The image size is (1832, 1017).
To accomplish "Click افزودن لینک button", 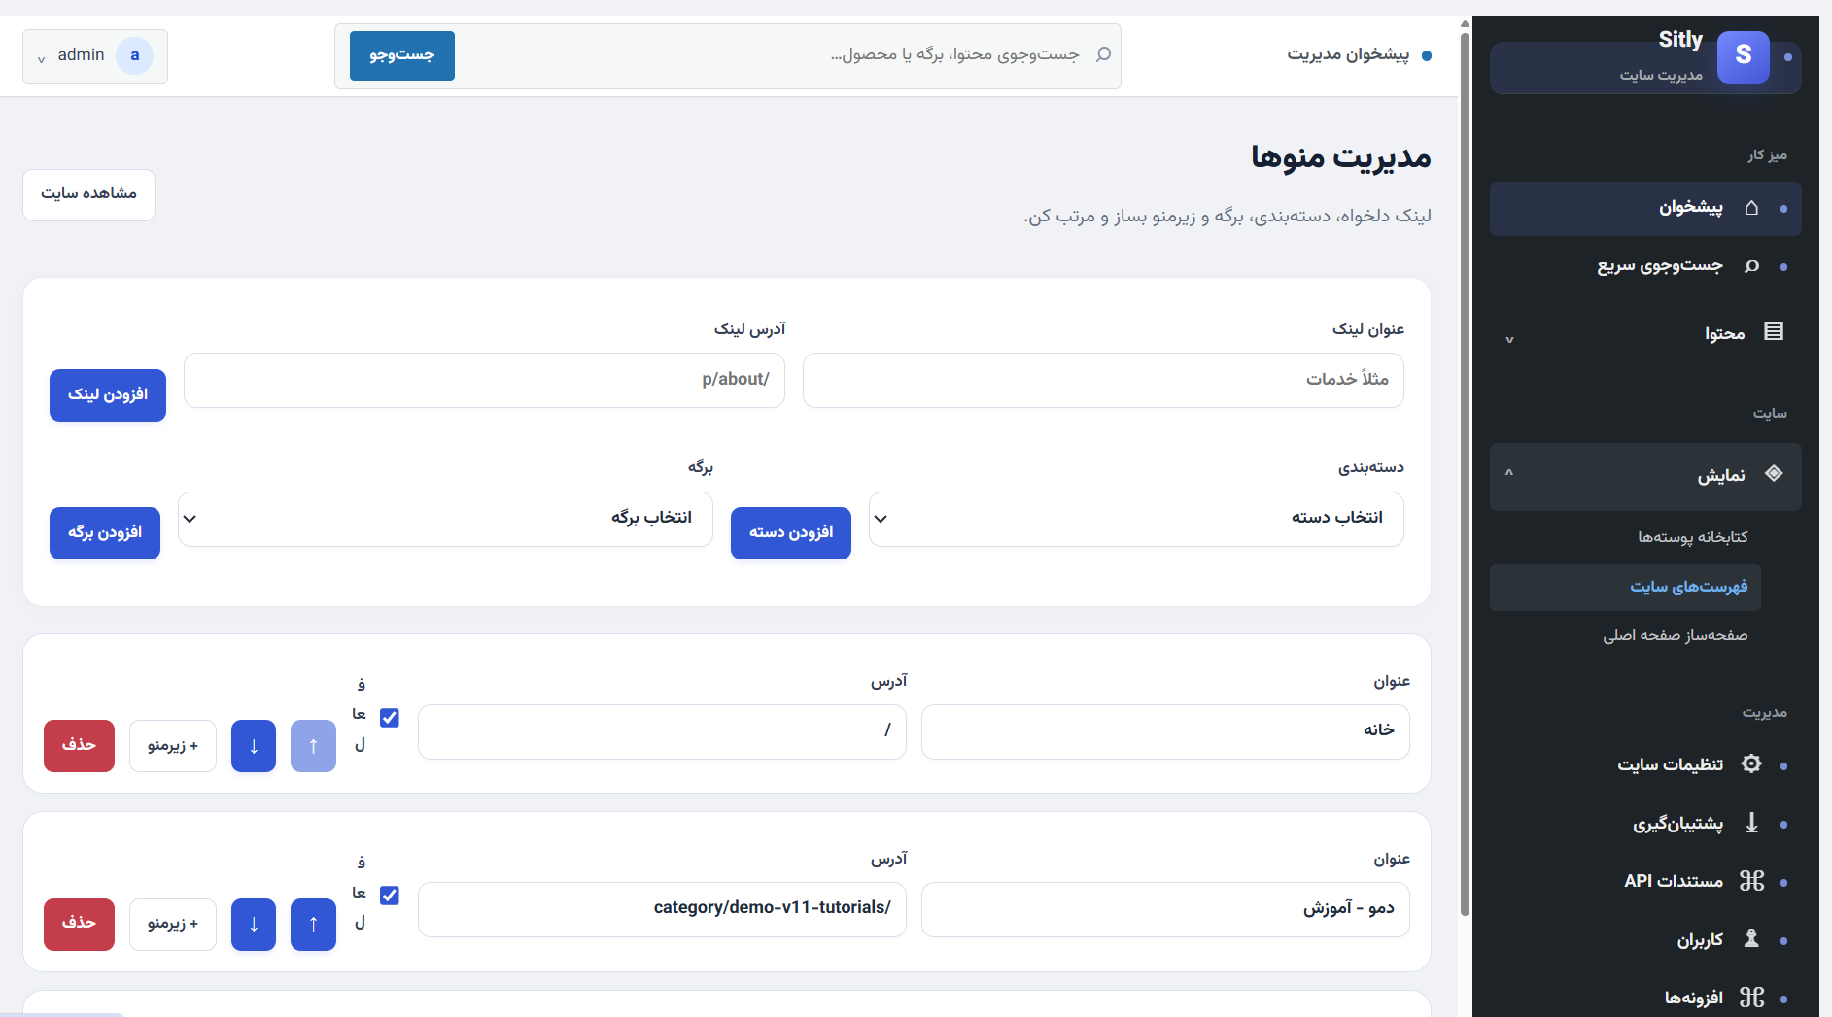I will point(108,395).
